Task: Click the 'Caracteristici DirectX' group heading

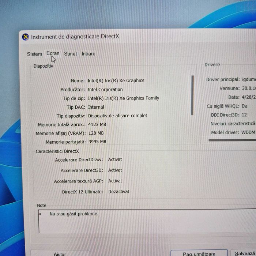Action: pyautogui.click(x=57, y=151)
